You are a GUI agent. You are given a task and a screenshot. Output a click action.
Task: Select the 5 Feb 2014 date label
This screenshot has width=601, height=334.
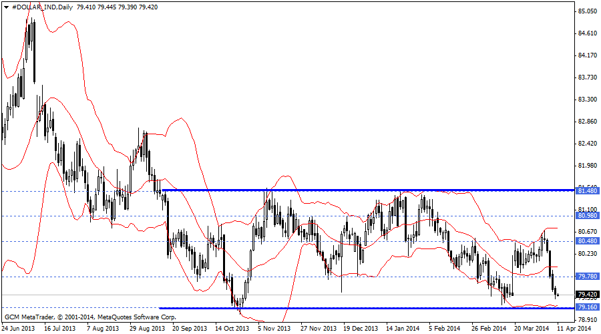pyautogui.click(x=443, y=329)
